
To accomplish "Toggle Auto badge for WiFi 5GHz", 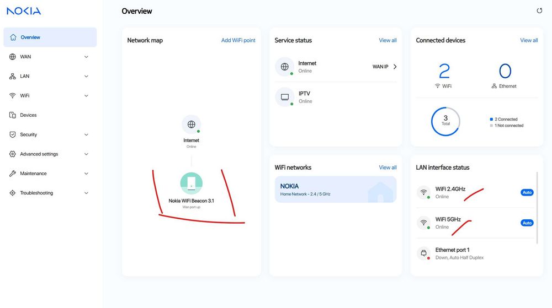I will pos(527,223).
